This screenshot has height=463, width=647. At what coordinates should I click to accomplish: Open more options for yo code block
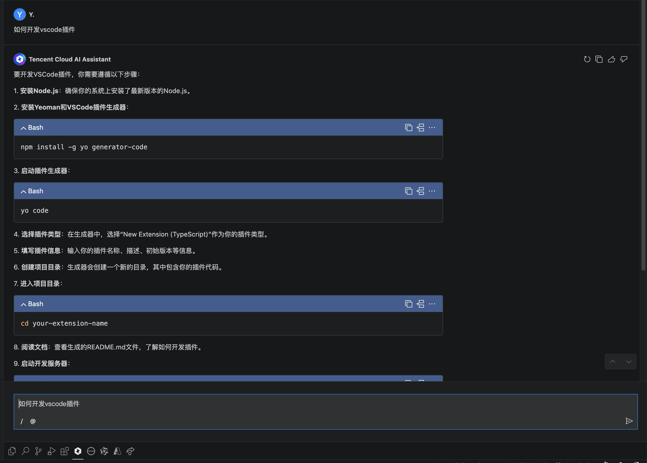coord(432,191)
